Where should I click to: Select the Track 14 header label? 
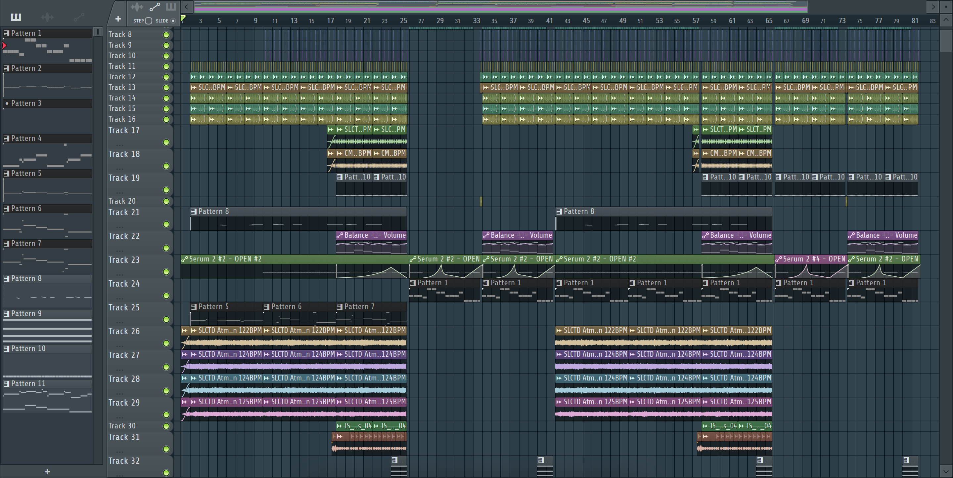[x=122, y=98]
